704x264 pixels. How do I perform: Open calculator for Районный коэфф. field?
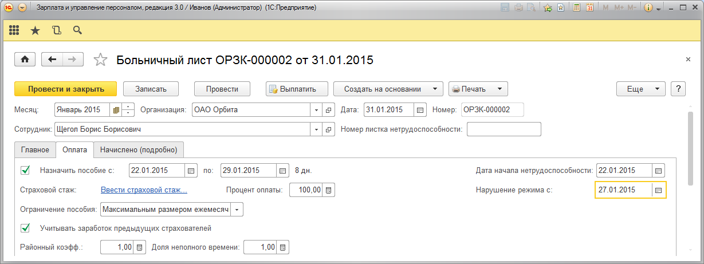tap(139, 247)
